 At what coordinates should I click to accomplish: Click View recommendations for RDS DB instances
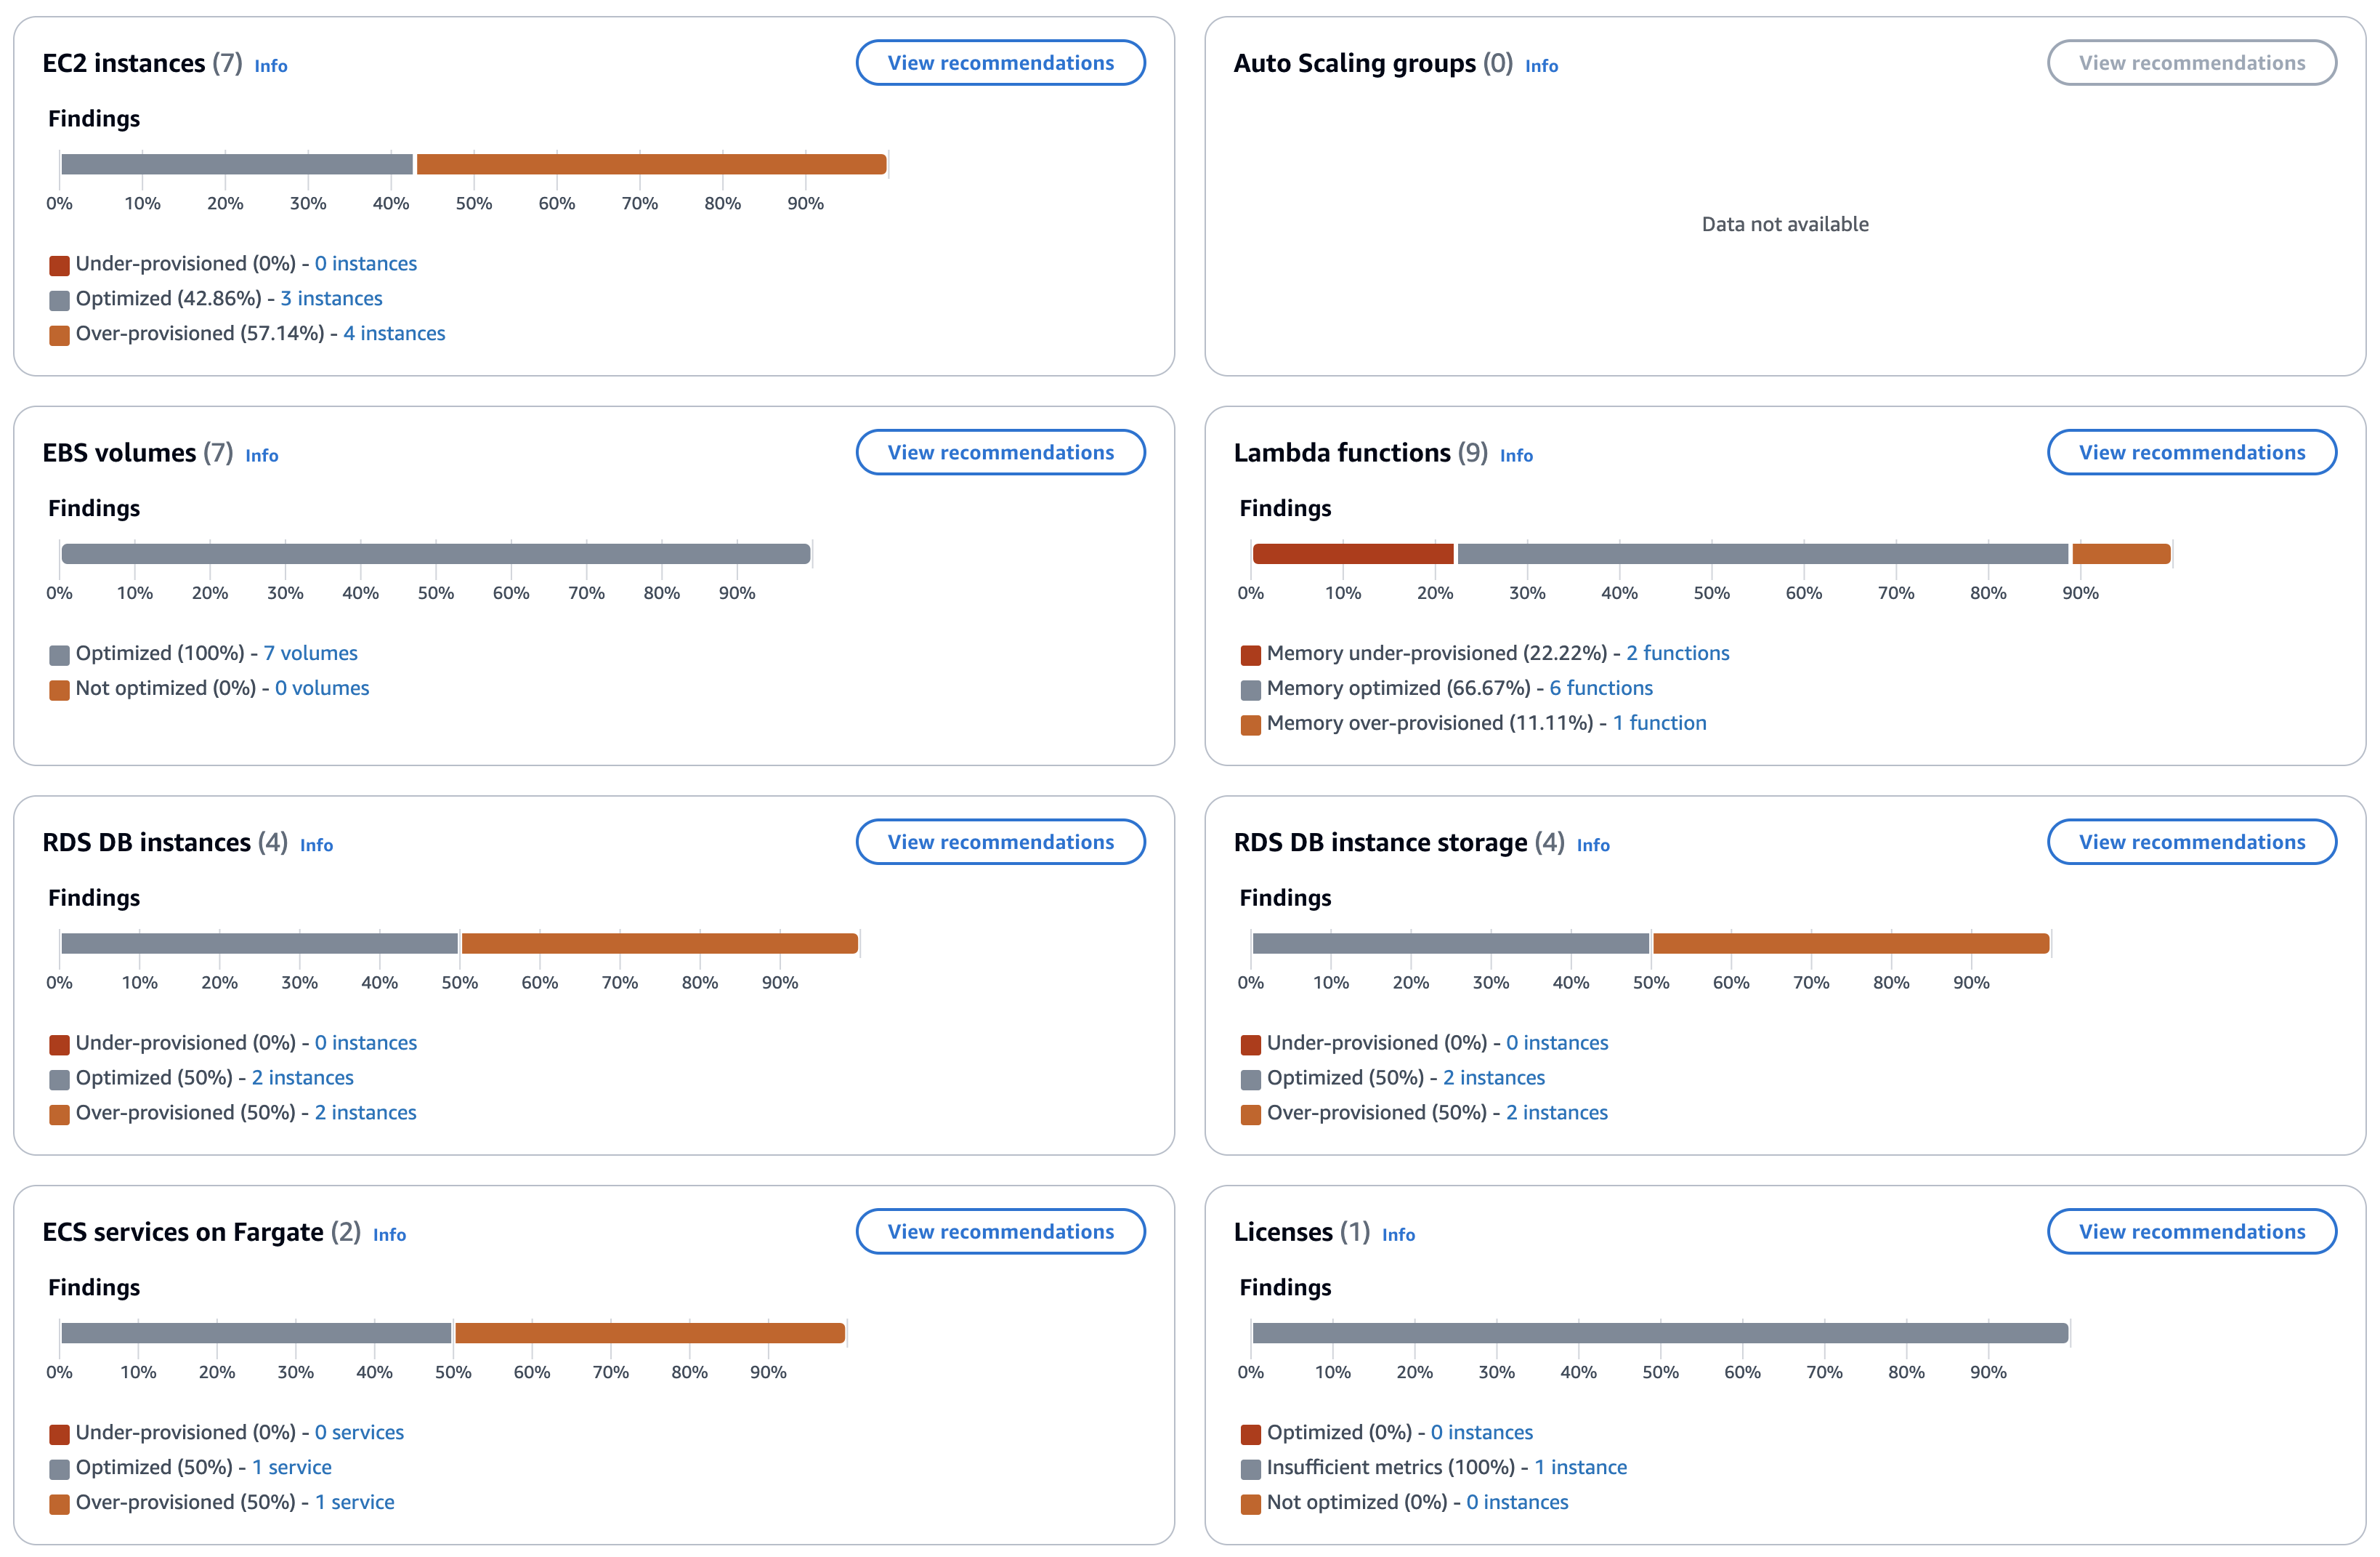click(x=1000, y=841)
